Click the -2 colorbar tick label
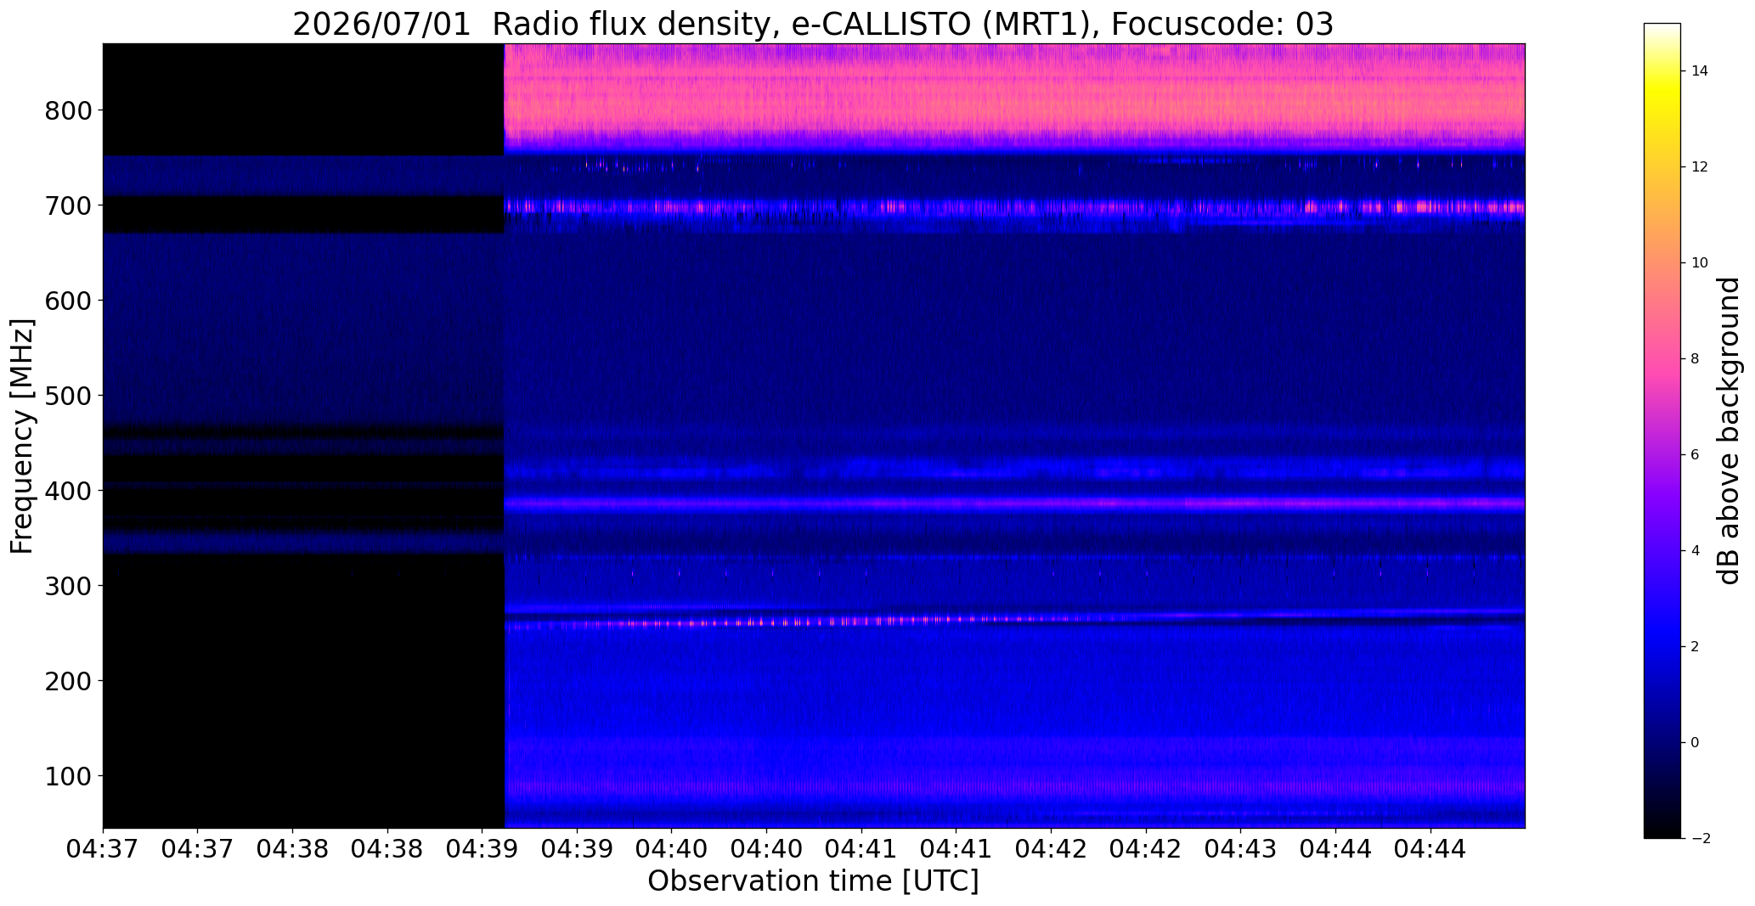 click(1701, 839)
